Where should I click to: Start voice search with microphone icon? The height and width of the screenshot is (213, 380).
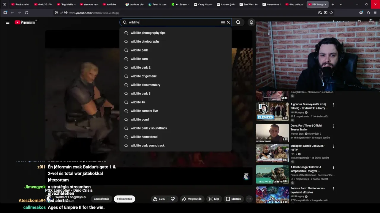pos(251,22)
